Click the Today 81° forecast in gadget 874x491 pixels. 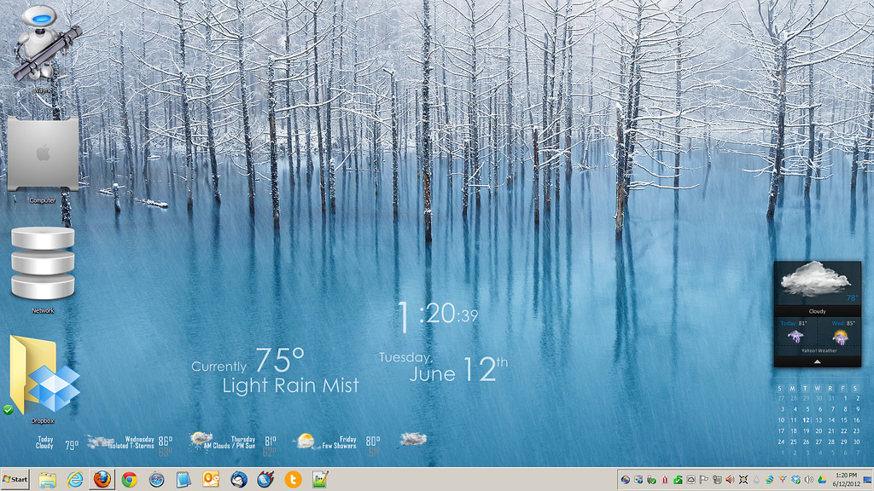pos(795,332)
